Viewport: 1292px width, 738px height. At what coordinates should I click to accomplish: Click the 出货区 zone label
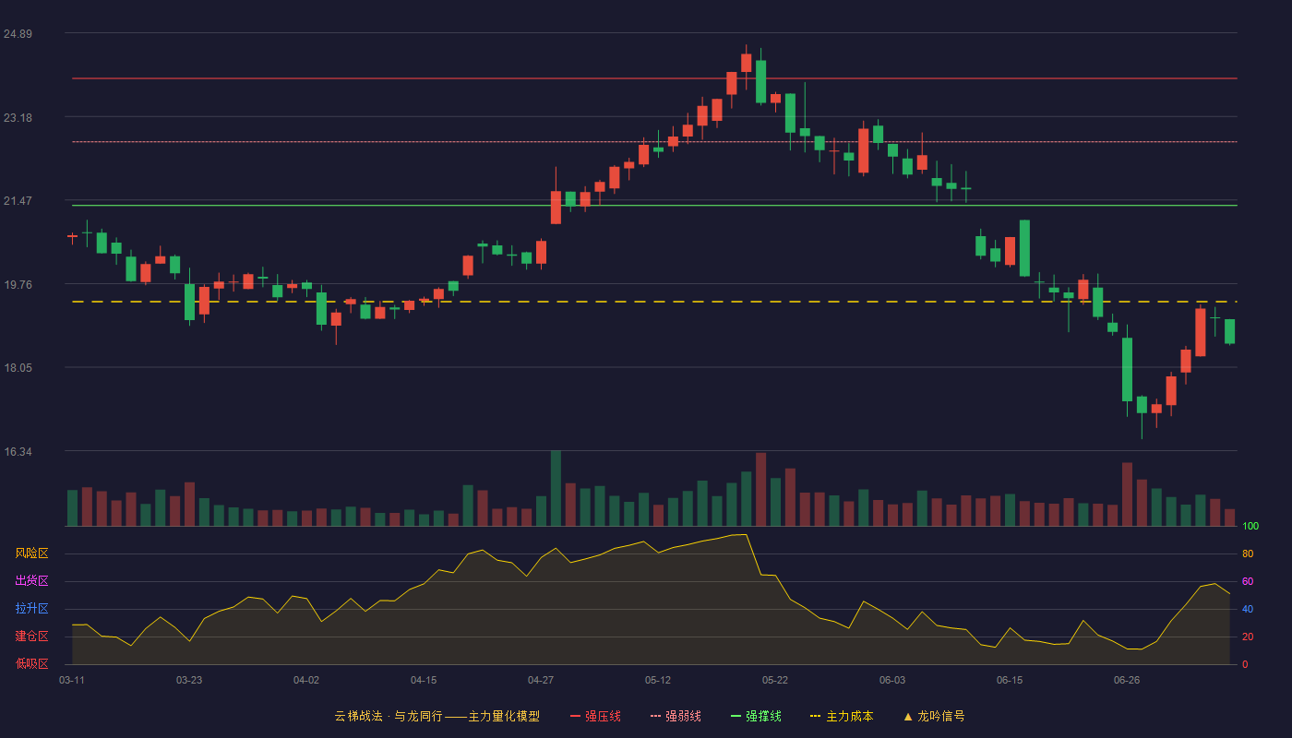[x=31, y=581]
